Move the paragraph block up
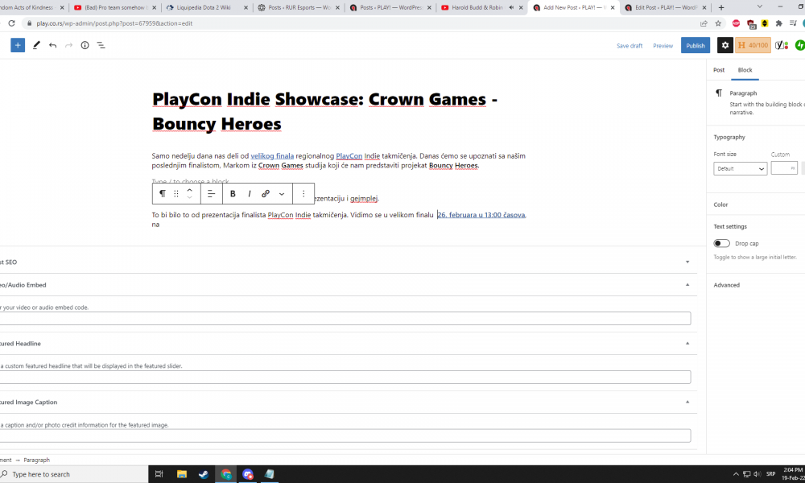 click(x=189, y=190)
